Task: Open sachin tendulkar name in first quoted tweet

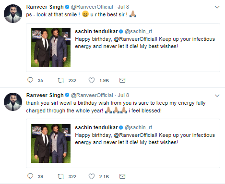Action: coord(96,31)
